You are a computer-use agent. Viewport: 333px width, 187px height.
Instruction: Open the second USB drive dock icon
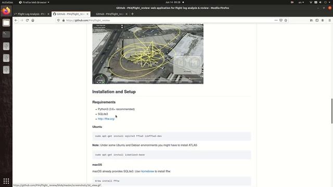pyautogui.click(x=6, y=58)
